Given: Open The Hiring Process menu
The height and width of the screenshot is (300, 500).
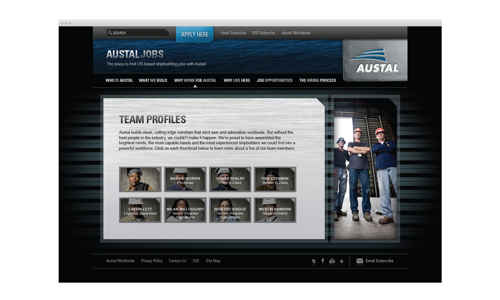Looking at the screenshot, I should click(x=318, y=80).
